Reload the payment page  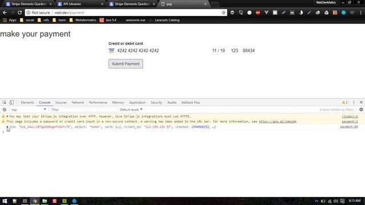pos(20,13)
